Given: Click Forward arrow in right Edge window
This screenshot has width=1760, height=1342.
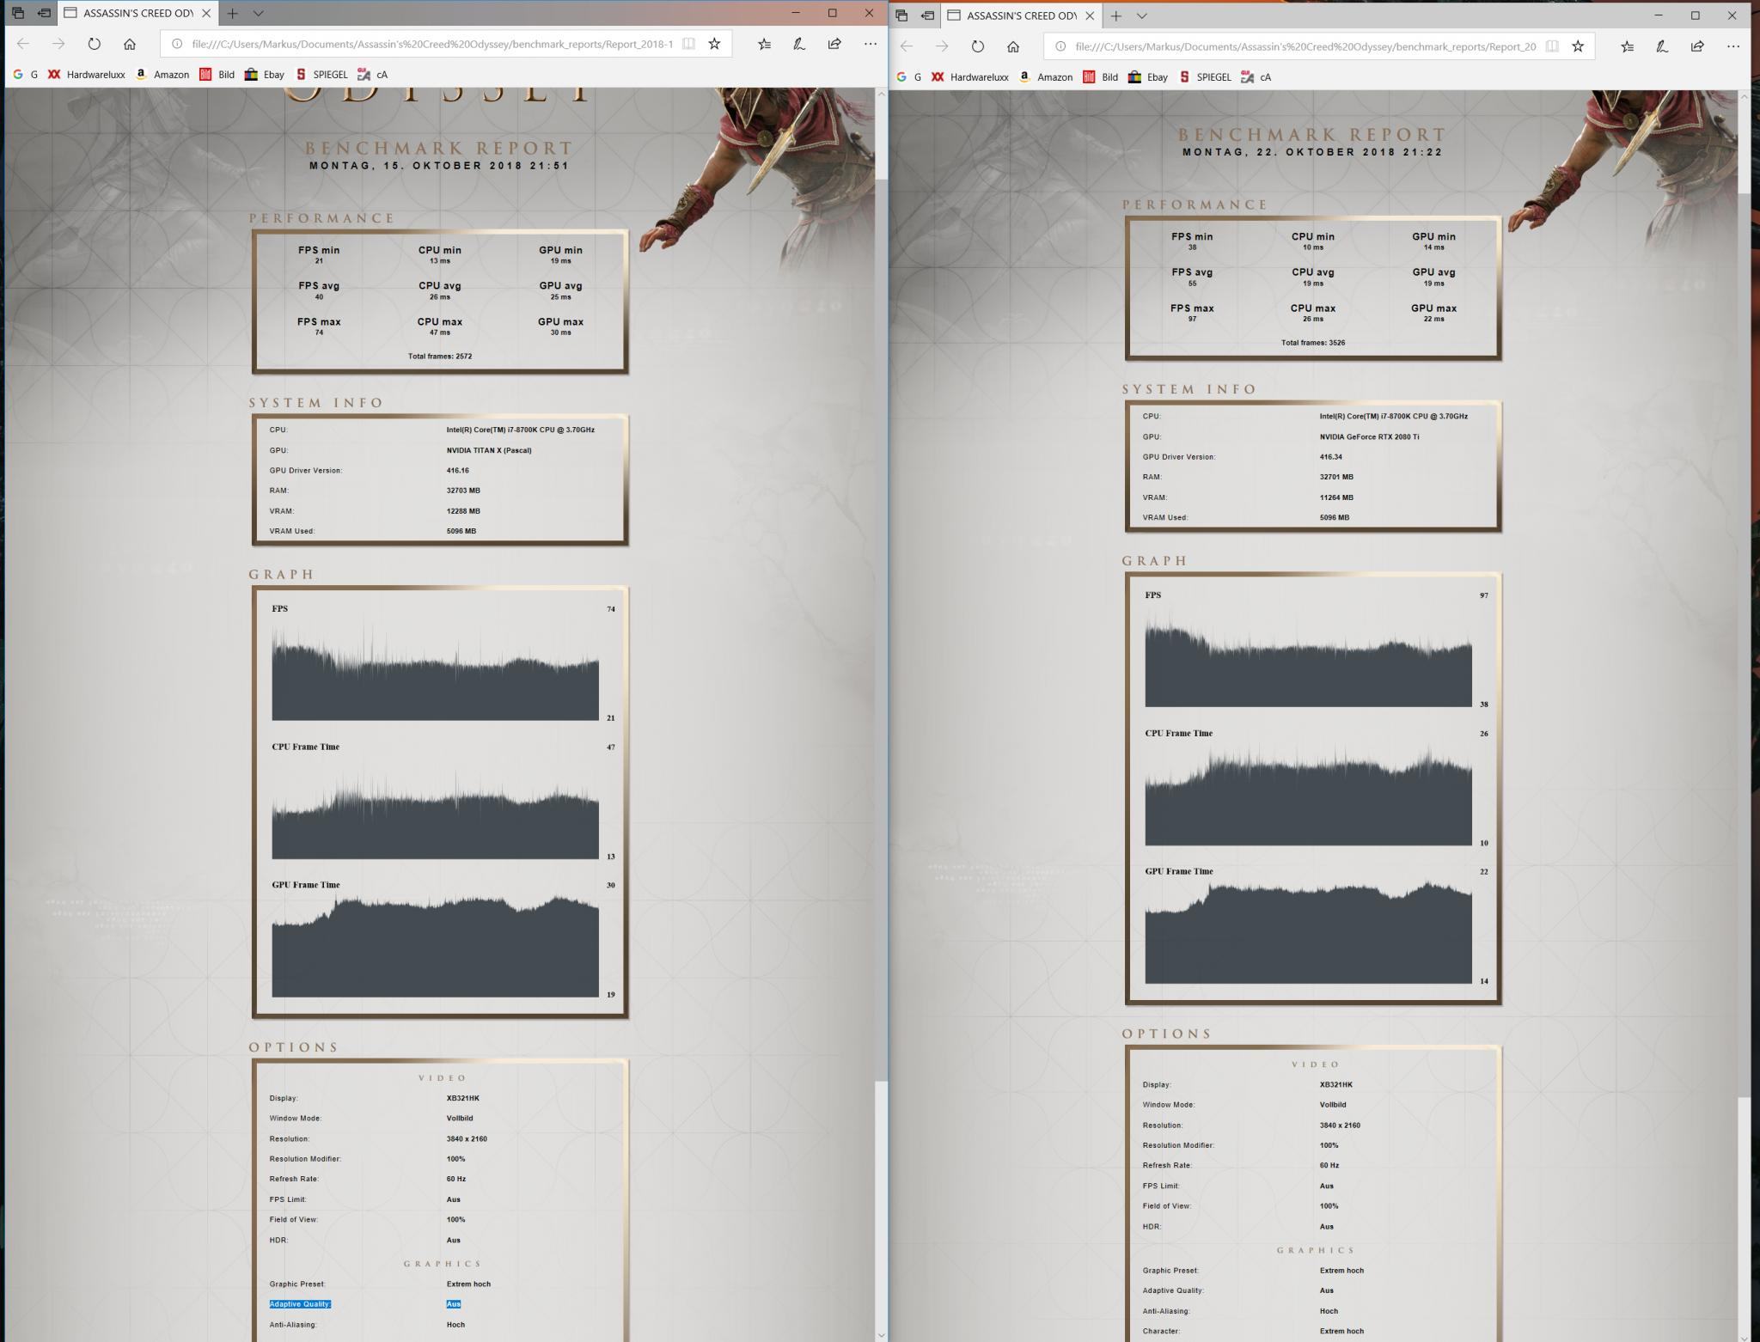Looking at the screenshot, I should [x=942, y=46].
